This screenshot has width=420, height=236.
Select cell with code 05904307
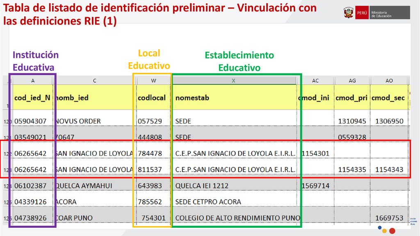(33, 118)
